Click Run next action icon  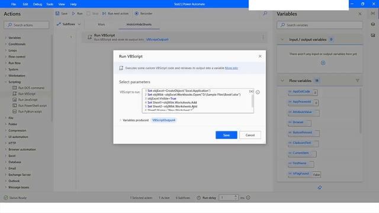point(104,14)
